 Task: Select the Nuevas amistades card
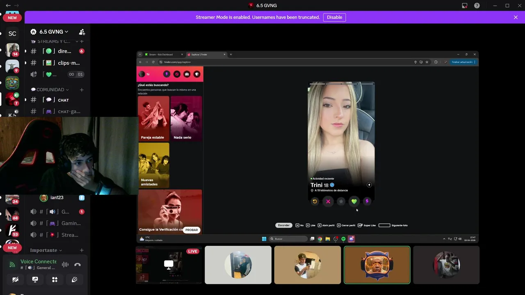coord(153,165)
